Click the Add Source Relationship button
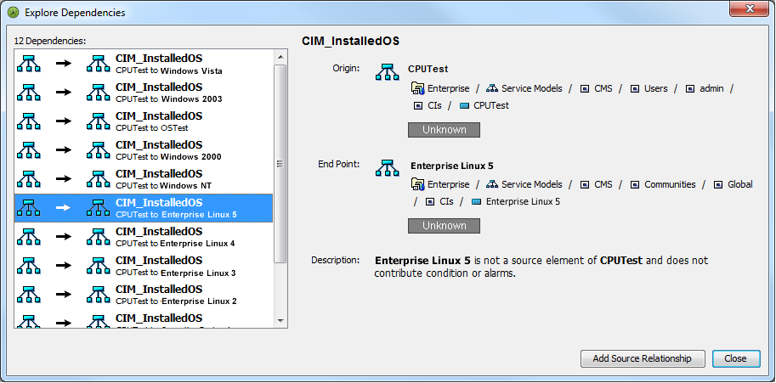 pos(643,358)
